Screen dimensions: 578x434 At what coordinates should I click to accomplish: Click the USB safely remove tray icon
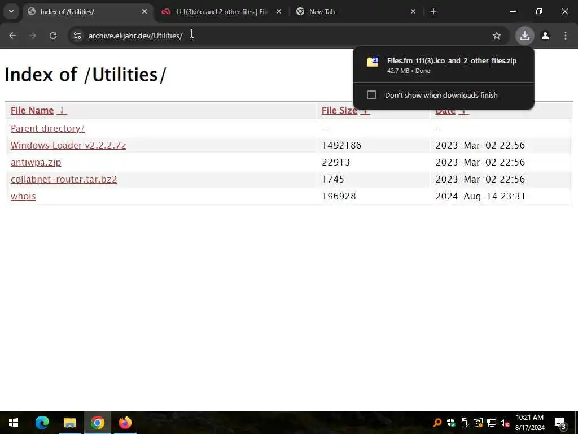[x=465, y=423]
